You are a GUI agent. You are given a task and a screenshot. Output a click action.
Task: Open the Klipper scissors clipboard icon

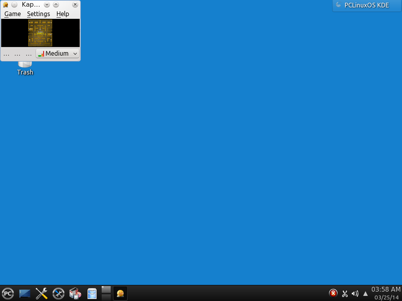point(345,294)
